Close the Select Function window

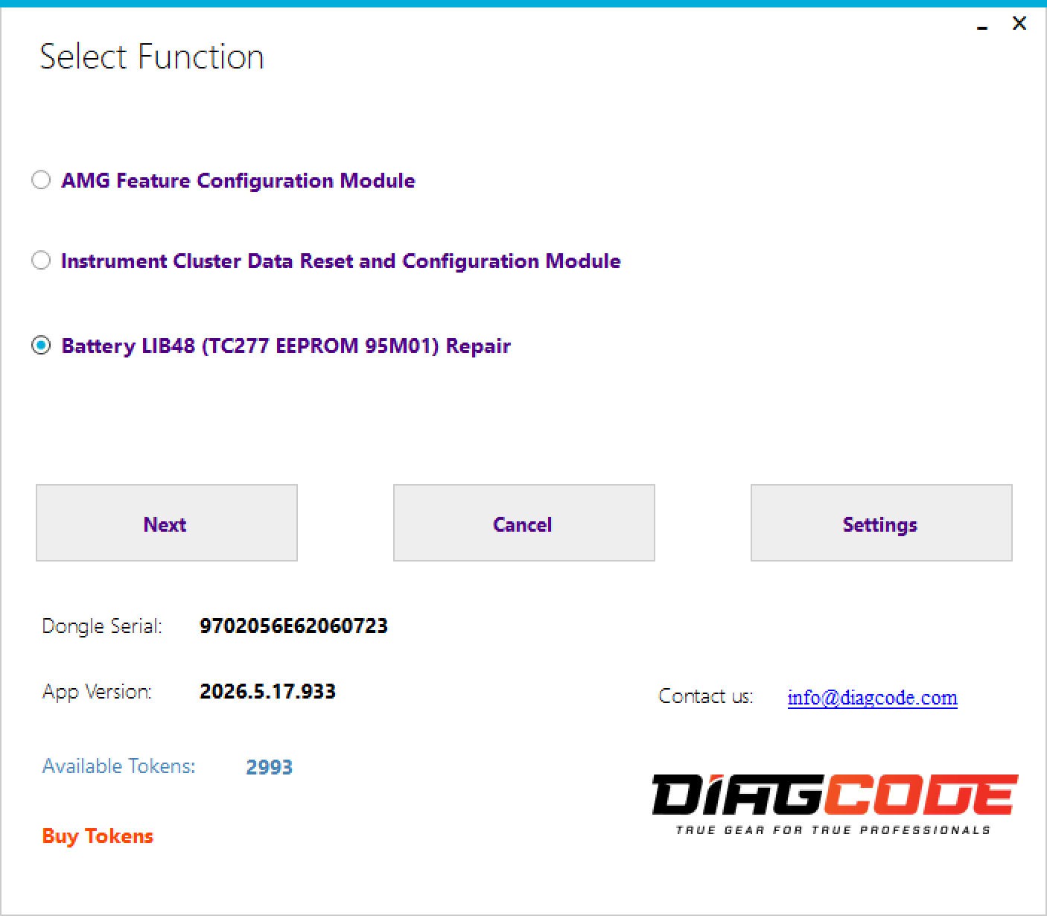coord(1019,24)
